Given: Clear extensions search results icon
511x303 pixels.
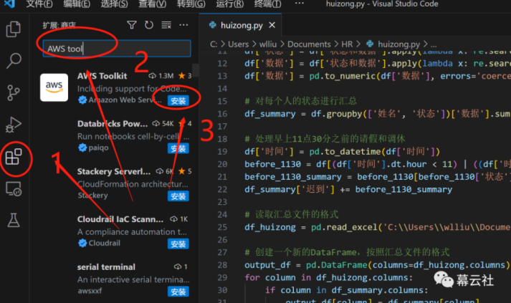Looking at the screenshot, I should click(166, 25).
